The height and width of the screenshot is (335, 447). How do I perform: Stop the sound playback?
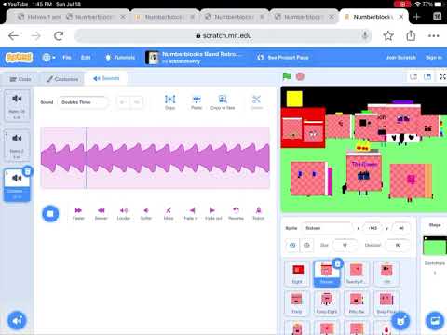(x=50, y=213)
